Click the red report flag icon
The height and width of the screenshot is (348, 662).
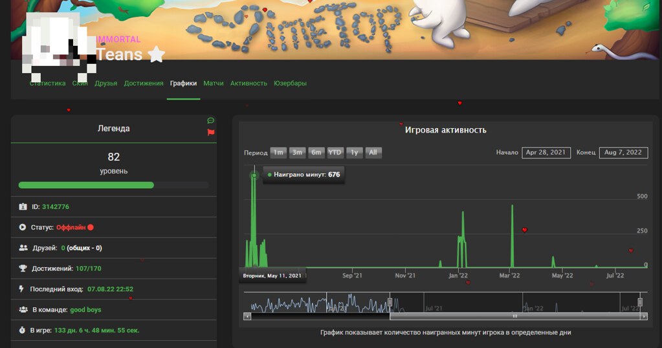pos(211,132)
